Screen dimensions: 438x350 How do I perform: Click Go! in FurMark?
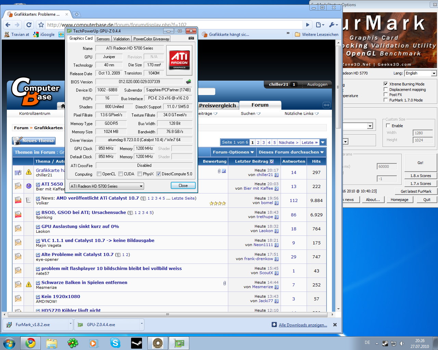tap(420, 163)
